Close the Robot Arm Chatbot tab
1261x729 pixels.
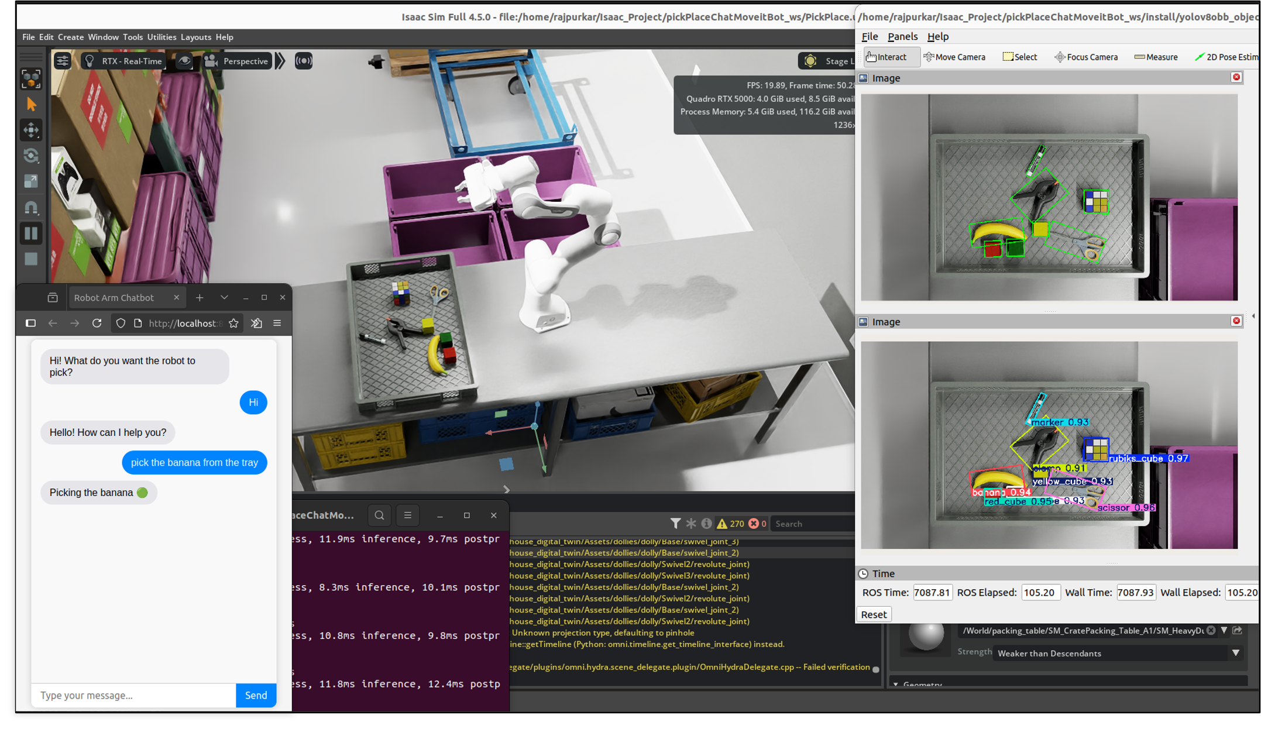(176, 297)
